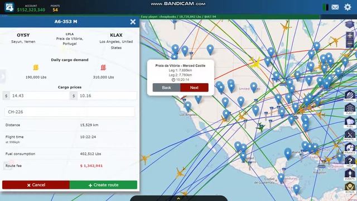Click the distance value 15,529 km
The image size is (357, 201).
pos(89,125)
